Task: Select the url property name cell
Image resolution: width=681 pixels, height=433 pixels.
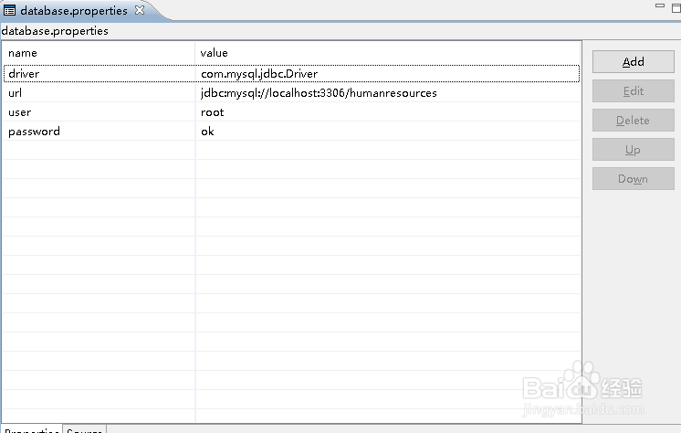Action: (99, 92)
